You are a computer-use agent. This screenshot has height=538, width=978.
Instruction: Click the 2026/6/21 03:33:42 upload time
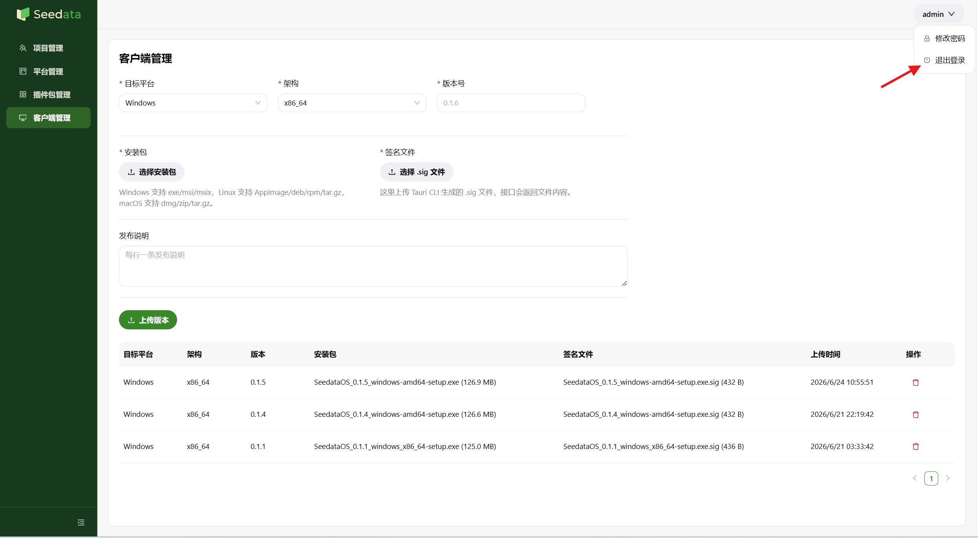[x=842, y=447]
